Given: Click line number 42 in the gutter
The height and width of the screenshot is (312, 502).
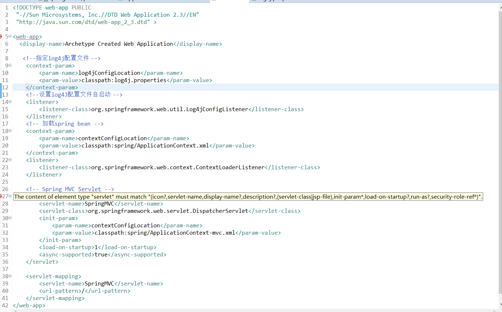Looking at the screenshot, I should coord(5,305).
